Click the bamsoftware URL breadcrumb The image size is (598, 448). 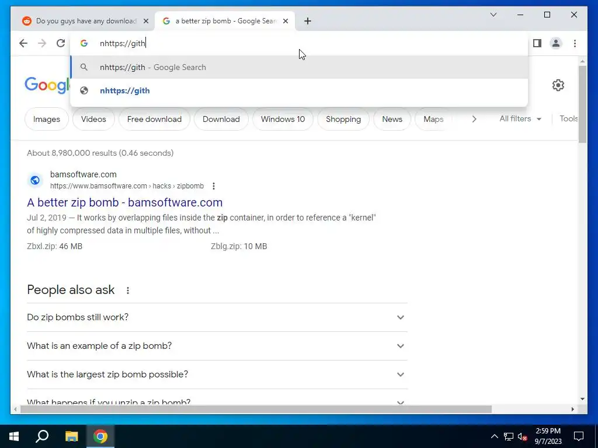[127, 186]
